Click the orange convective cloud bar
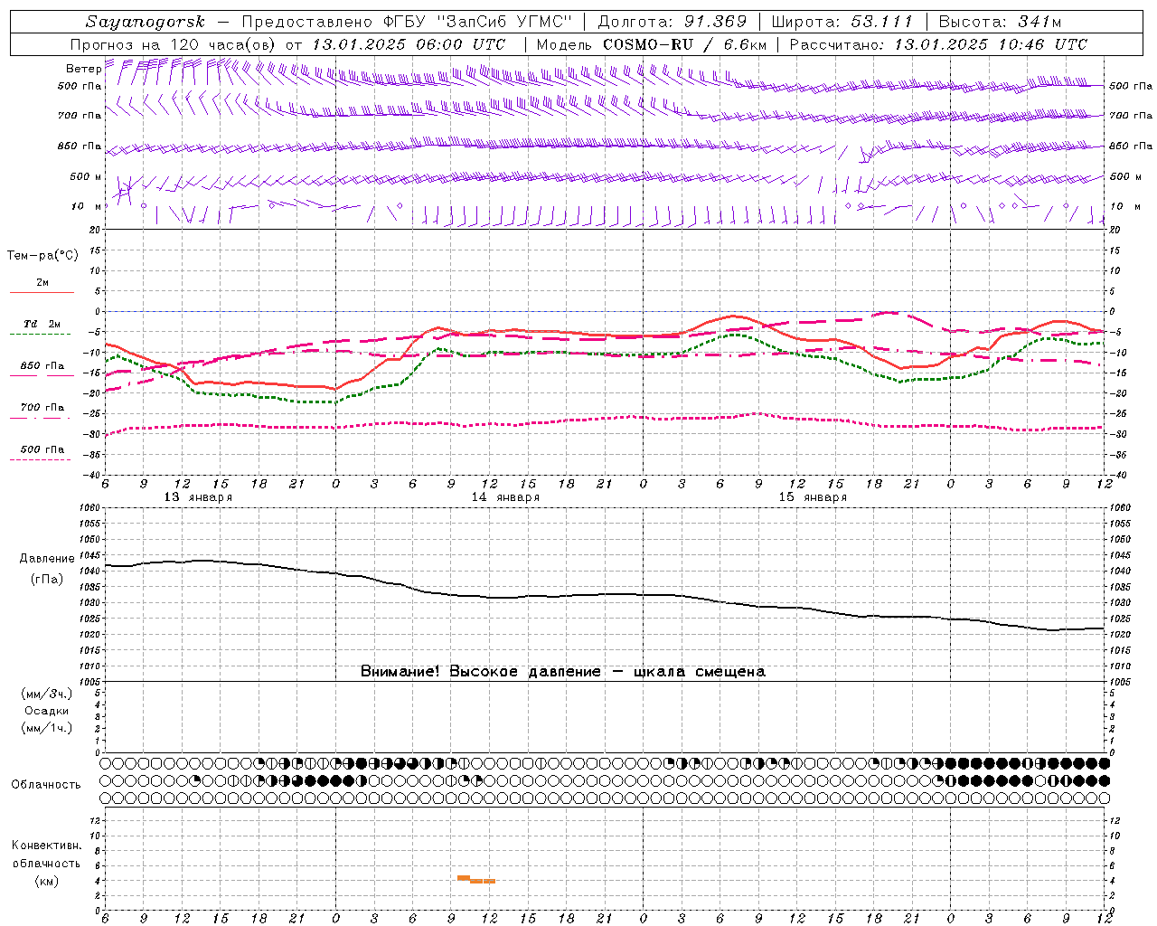1157x926 pixels. 475,879
